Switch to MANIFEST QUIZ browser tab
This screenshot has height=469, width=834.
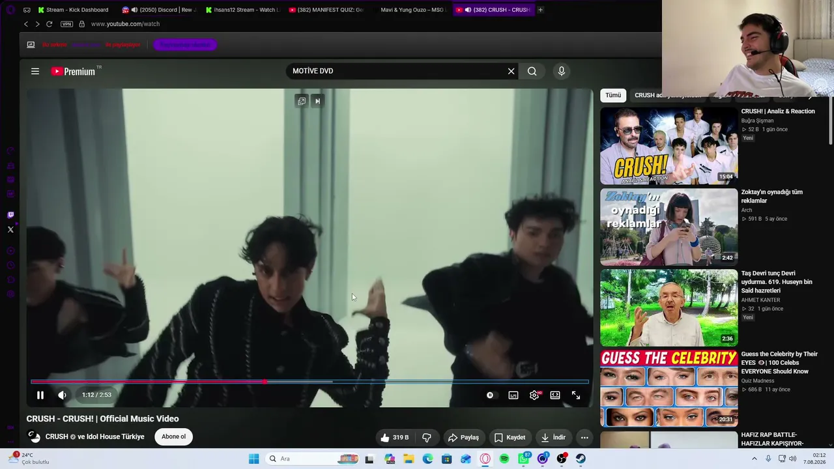click(326, 10)
